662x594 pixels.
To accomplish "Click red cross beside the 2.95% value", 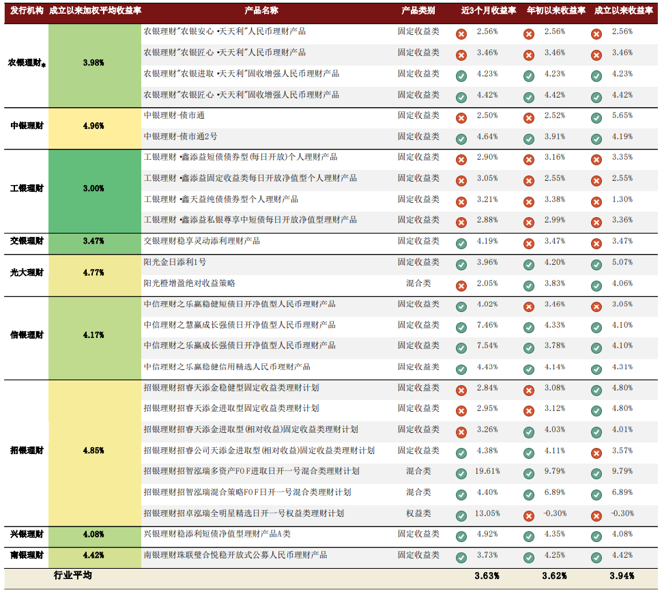I will pyautogui.click(x=461, y=411).
